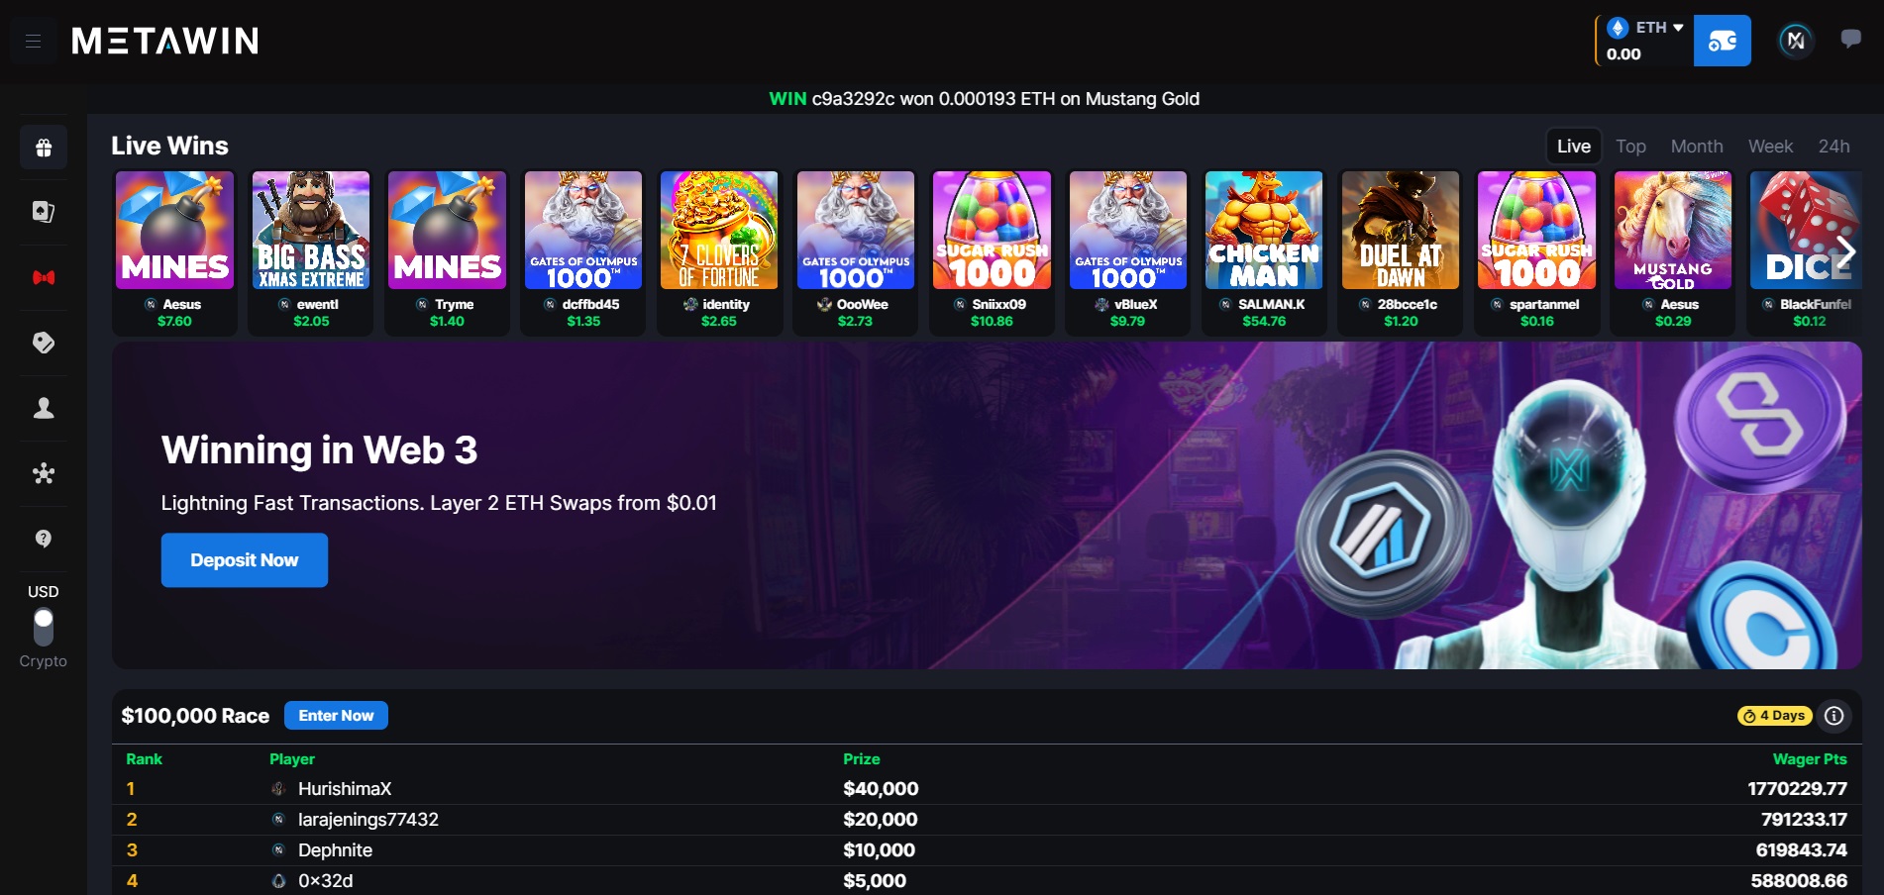Open the chat bubble icon

coord(1849,40)
